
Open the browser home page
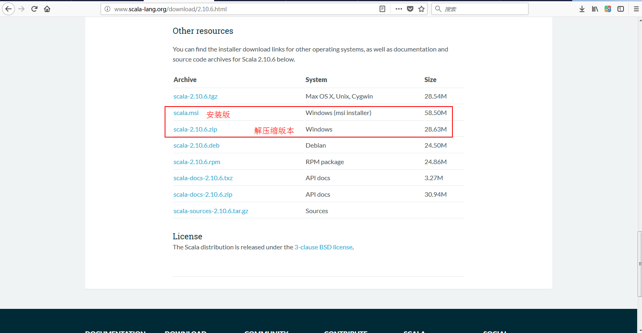click(47, 9)
